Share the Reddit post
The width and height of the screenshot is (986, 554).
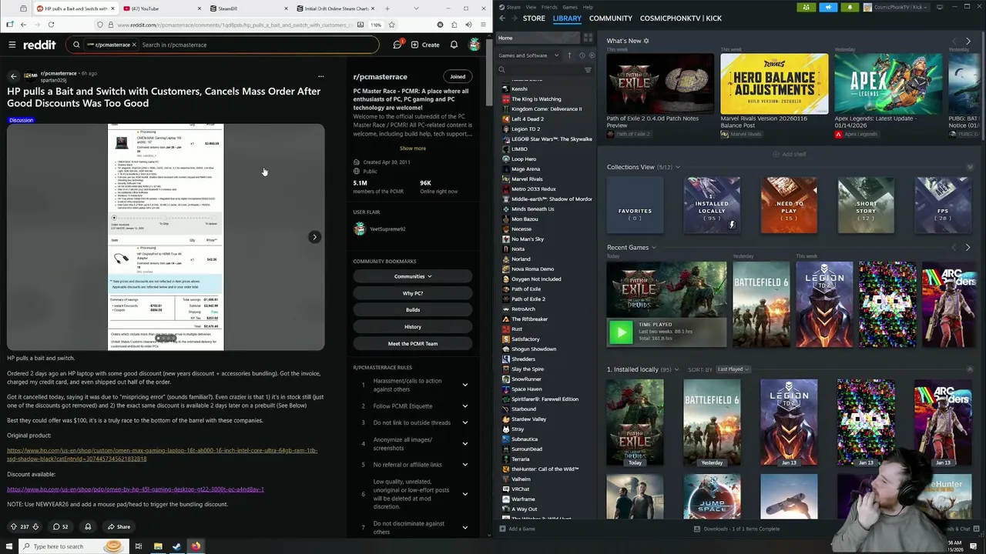pos(119,527)
